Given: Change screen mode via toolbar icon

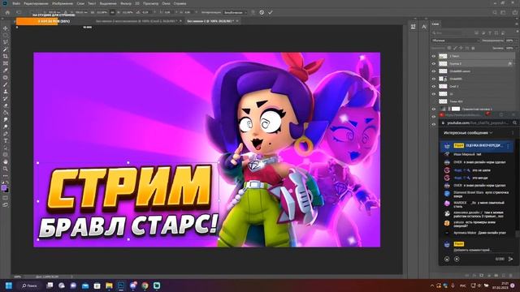Looking at the screenshot, I should coord(6,205).
